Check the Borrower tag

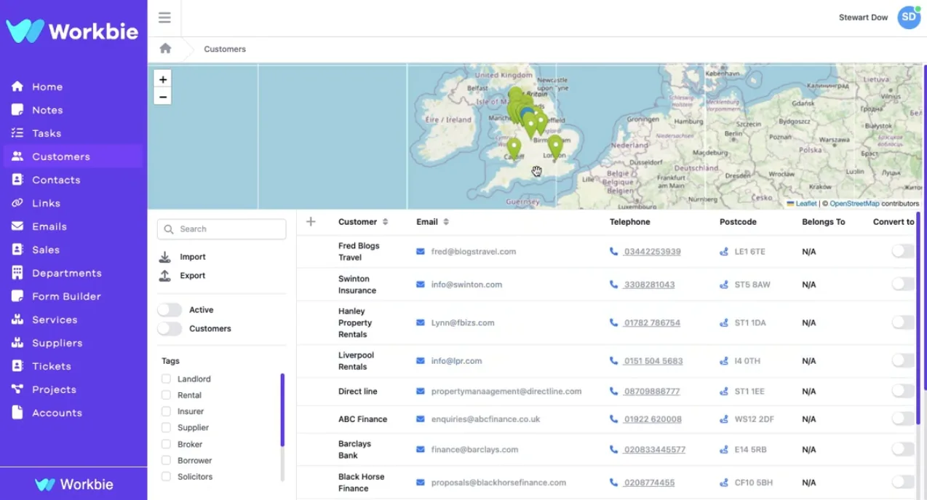point(166,461)
